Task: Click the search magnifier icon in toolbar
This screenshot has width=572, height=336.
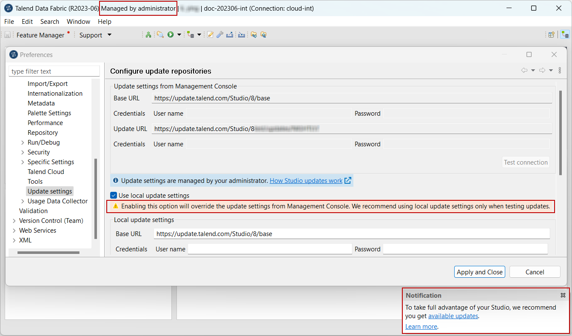Action: click(160, 35)
